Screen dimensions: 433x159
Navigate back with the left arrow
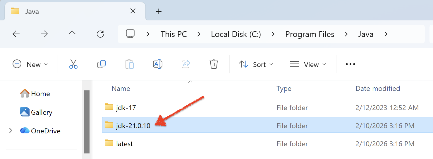(x=16, y=34)
